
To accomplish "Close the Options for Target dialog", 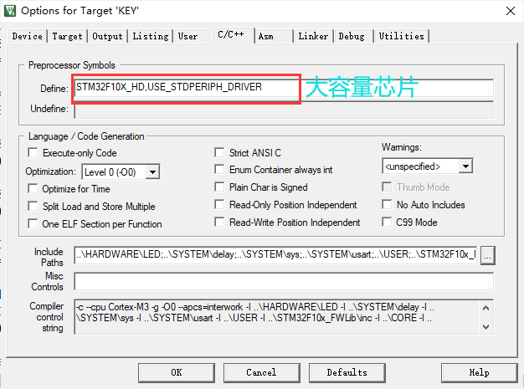I will [511, 11].
